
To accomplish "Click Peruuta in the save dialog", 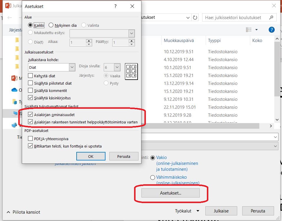I will pyautogui.click(x=258, y=211).
